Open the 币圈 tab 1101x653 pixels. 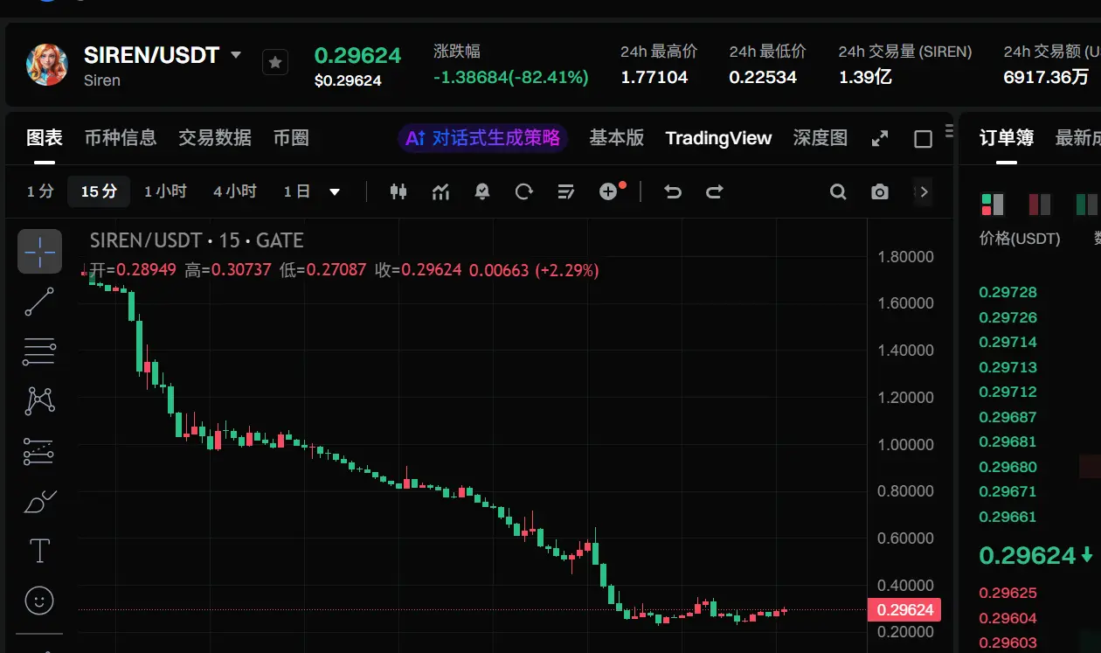coord(291,138)
